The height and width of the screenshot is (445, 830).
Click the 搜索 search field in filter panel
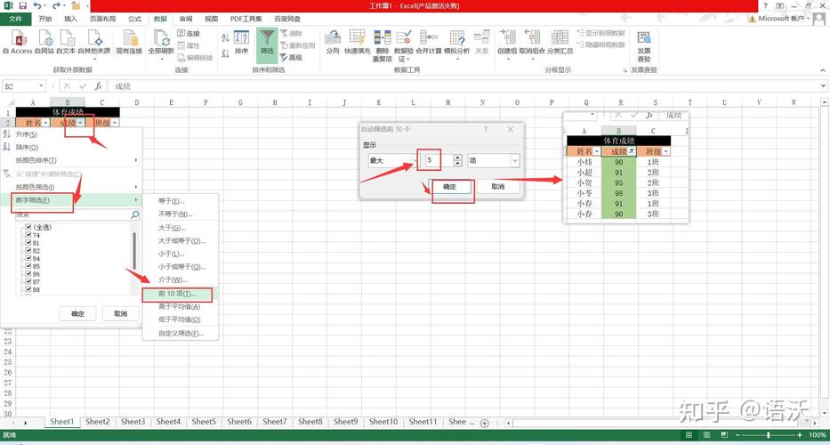[77, 214]
